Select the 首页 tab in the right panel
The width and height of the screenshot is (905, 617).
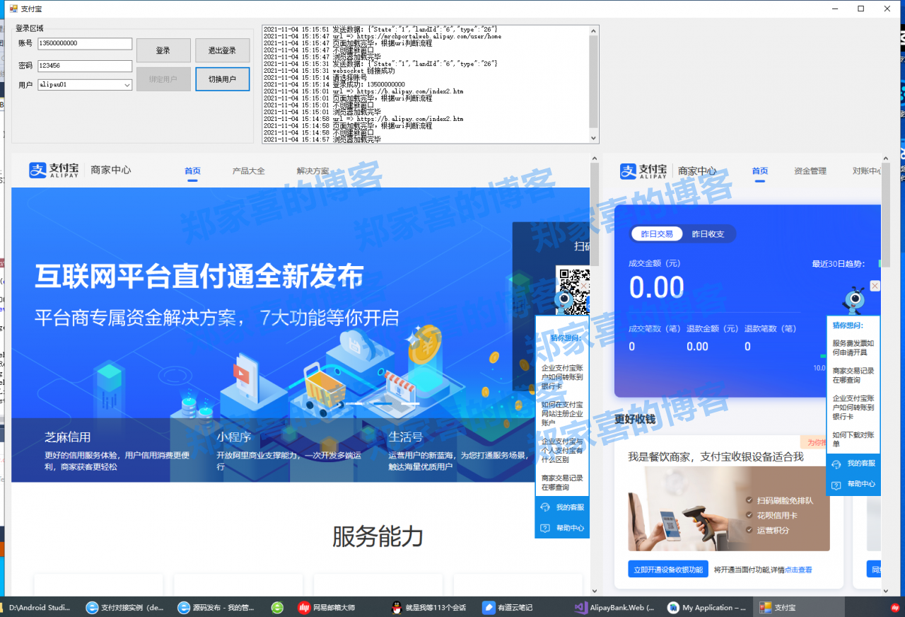click(759, 171)
